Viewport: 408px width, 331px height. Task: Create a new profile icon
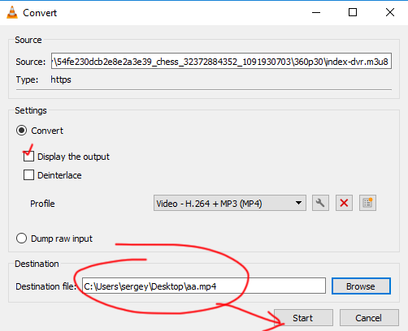(x=367, y=203)
